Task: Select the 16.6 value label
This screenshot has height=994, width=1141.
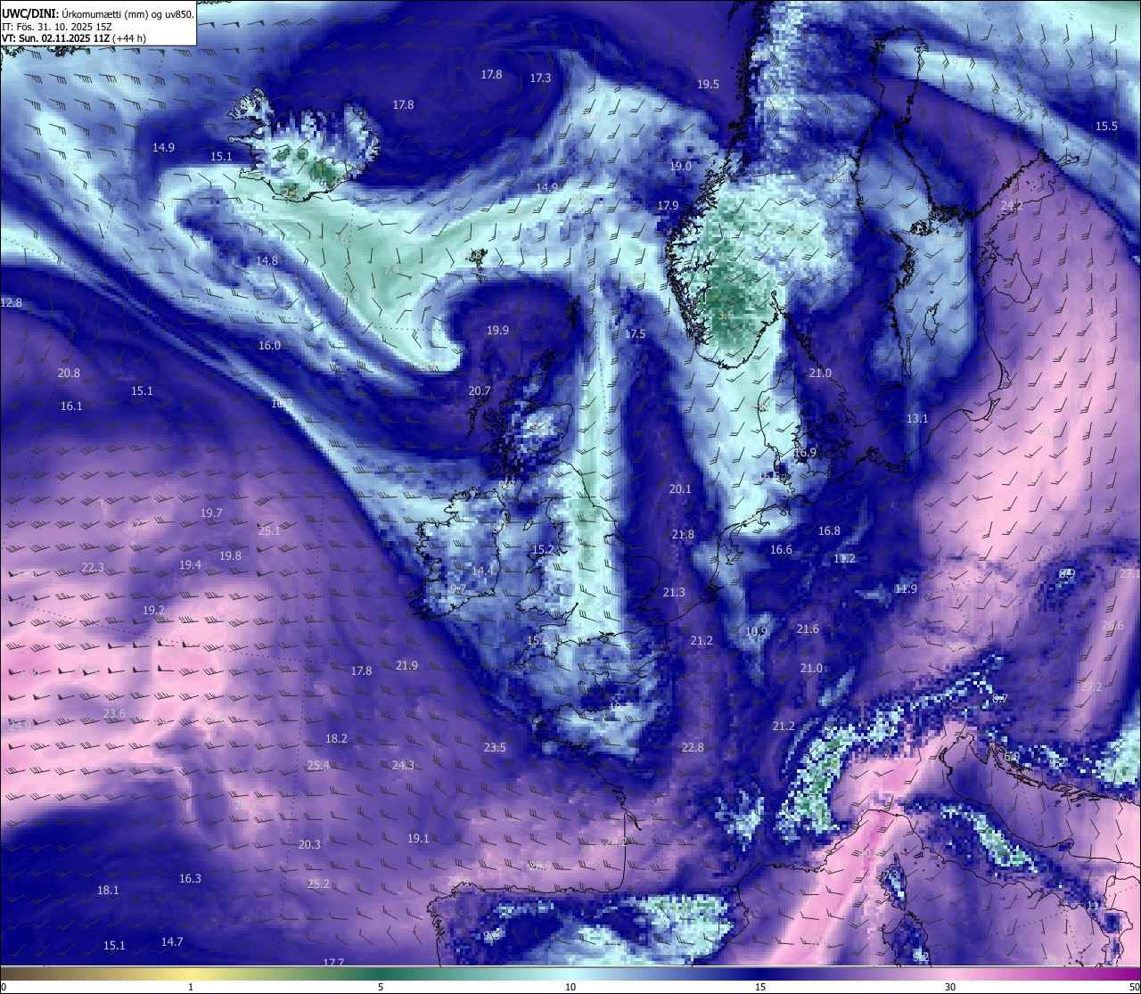Action: (x=781, y=550)
